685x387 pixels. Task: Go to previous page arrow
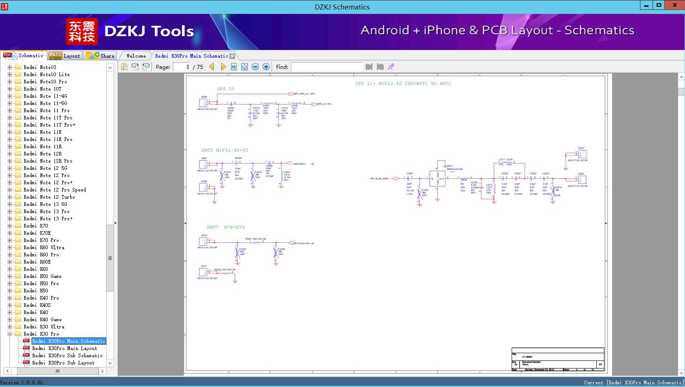[212, 67]
